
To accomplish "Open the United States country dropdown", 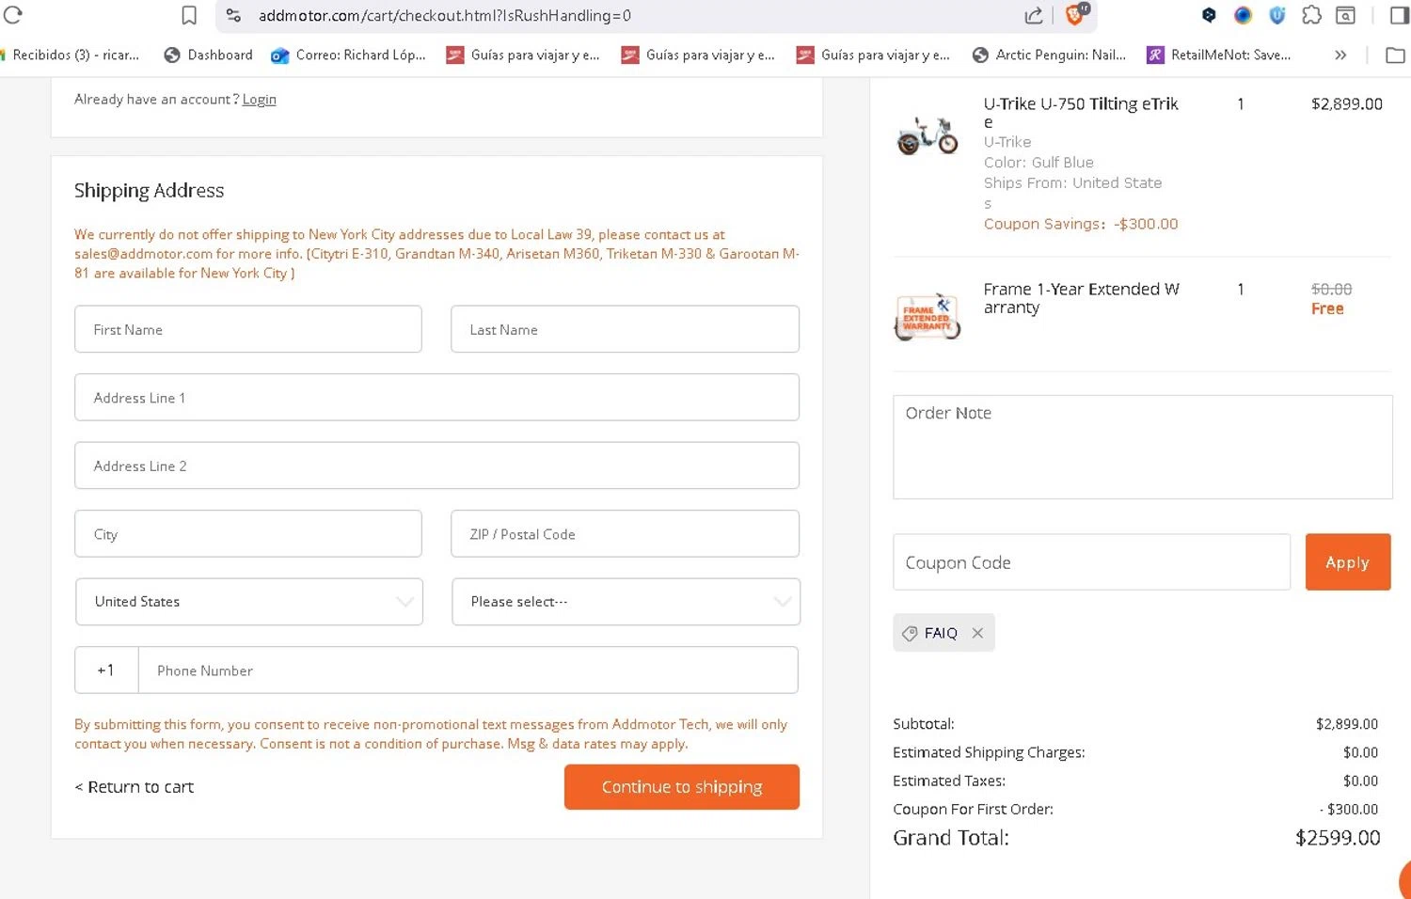I will click(249, 602).
